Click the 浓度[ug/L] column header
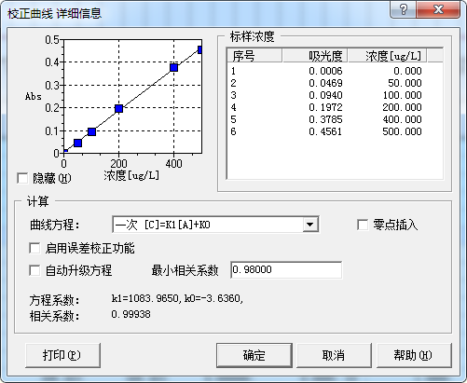This screenshot has width=467, height=383. coord(387,56)
